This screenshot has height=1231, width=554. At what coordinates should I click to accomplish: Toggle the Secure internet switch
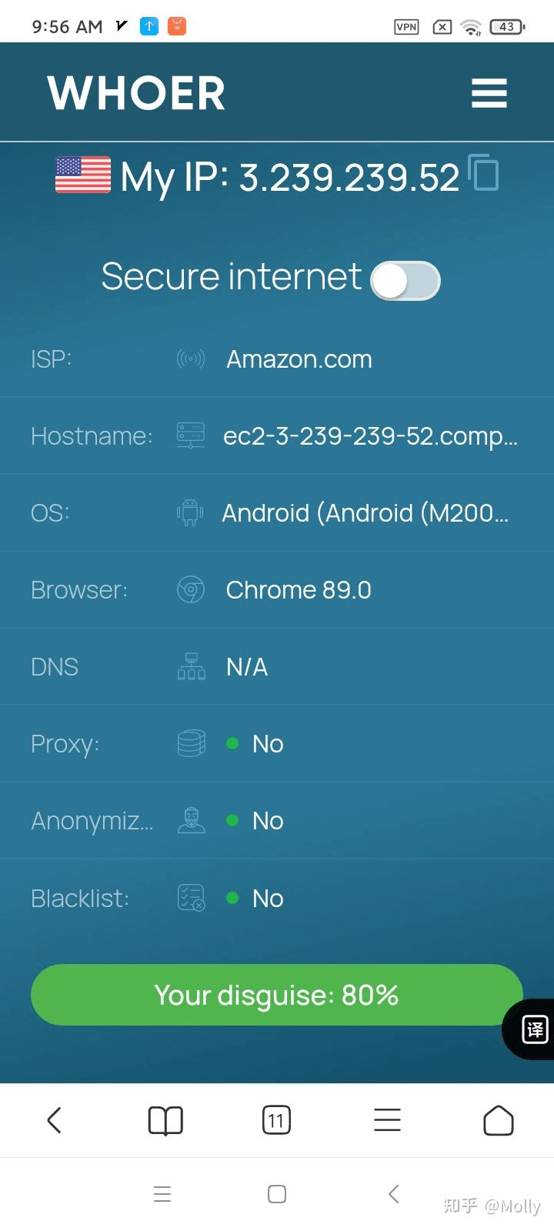(405, 281)
